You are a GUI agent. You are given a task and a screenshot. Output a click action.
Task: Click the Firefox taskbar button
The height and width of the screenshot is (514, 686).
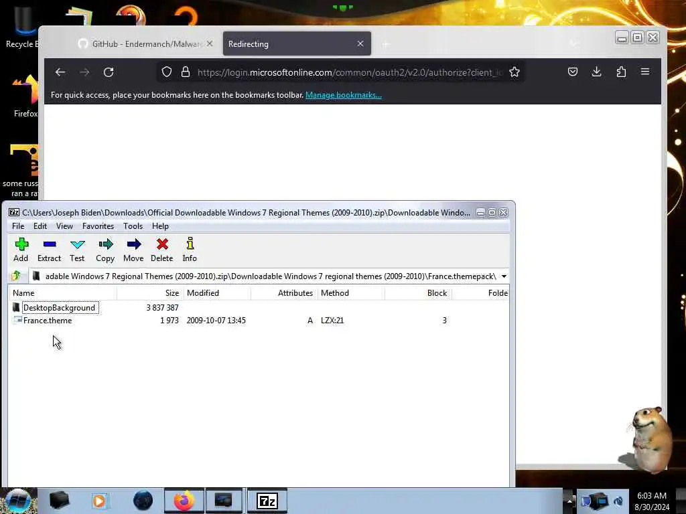(184, 501)
